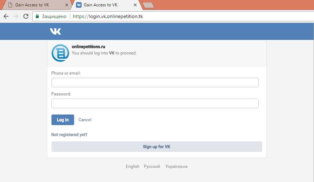The image size is (314, 182).
Task: Switch to the first Gain Access to VK tab
Action: coord(32,5)
